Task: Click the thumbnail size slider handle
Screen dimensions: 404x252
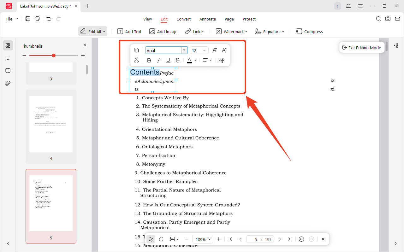Action: pyautogui.click(x=54, y=56)
